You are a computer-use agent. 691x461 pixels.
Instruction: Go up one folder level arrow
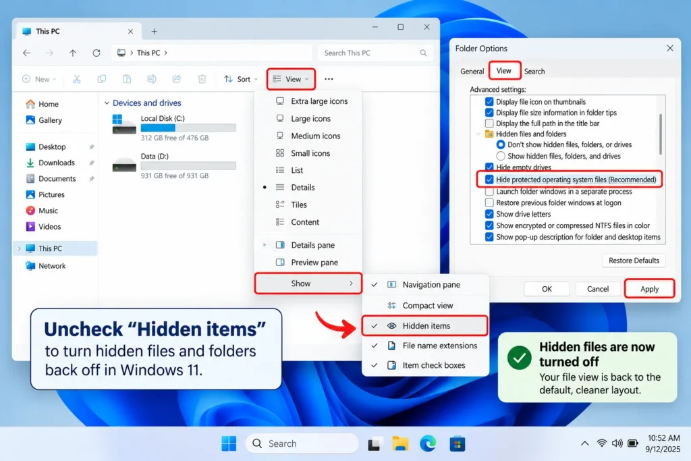pyautogui.click(x=73, y=53)
